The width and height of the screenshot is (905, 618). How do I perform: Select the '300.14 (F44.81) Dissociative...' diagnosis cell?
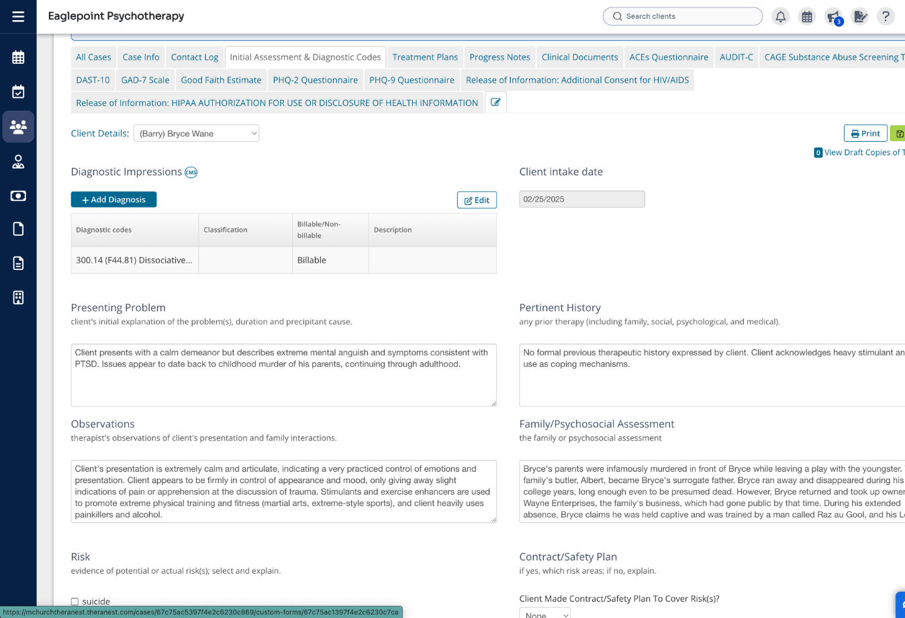click(134, 260)
